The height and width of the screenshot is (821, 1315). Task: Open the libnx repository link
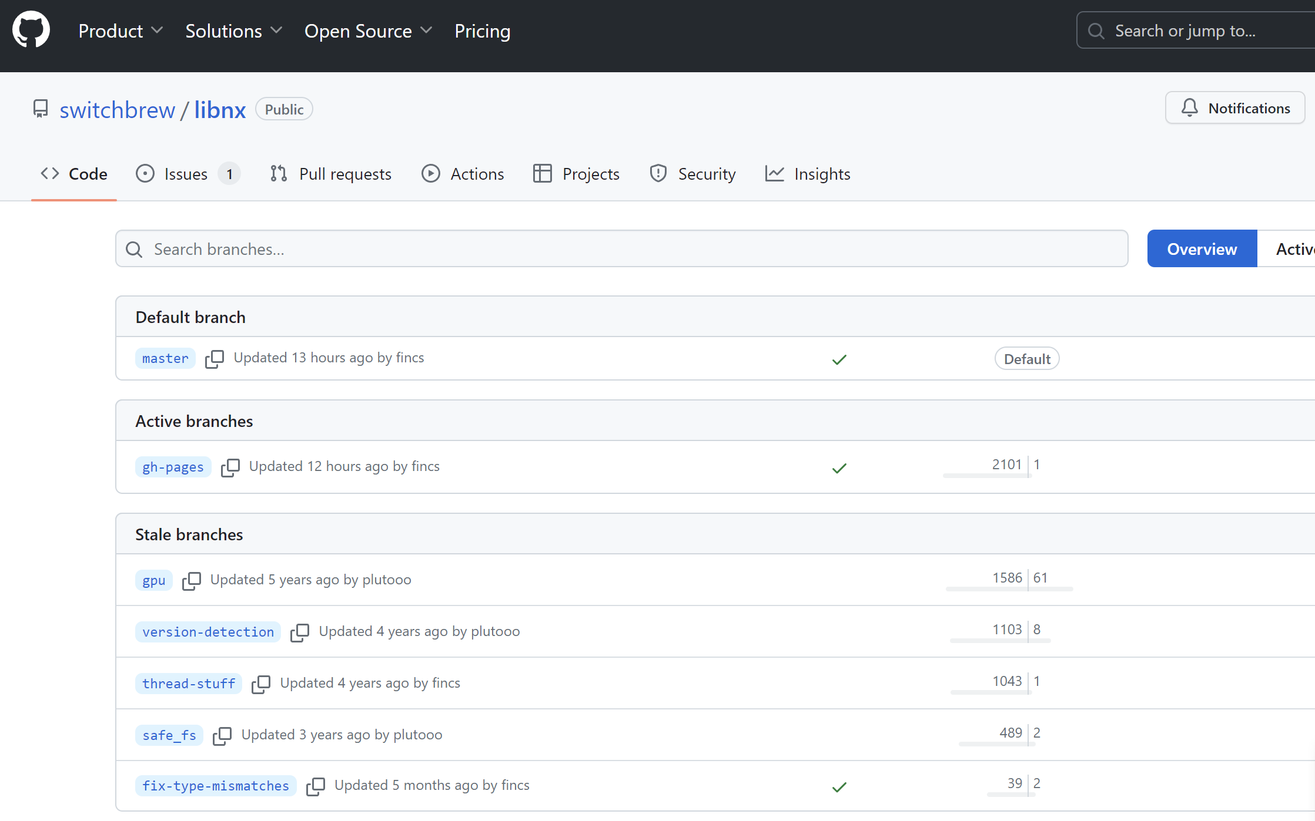[x=220, y=110]
